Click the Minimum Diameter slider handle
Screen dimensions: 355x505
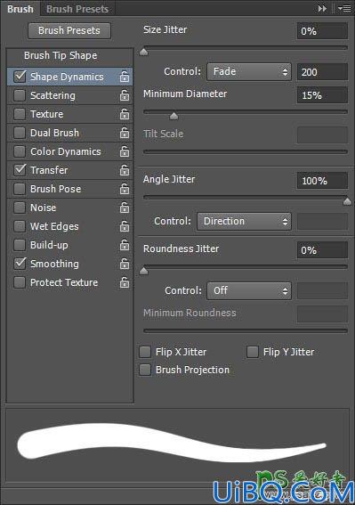(x=173, y=116)
